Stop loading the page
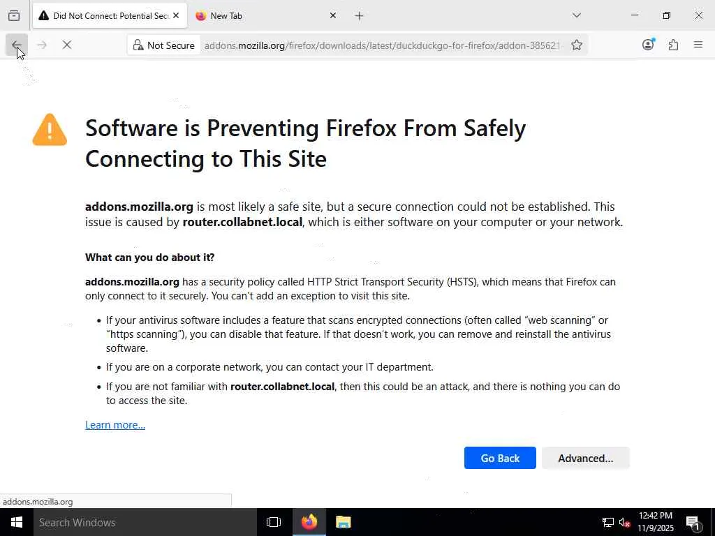715x536 pixels. pos(67,45)
